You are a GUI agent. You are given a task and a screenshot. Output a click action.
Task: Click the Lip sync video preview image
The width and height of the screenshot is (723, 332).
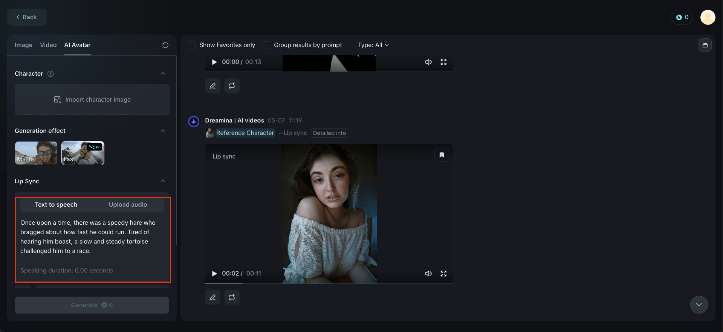pyautogui.click(x=329, y=213)
